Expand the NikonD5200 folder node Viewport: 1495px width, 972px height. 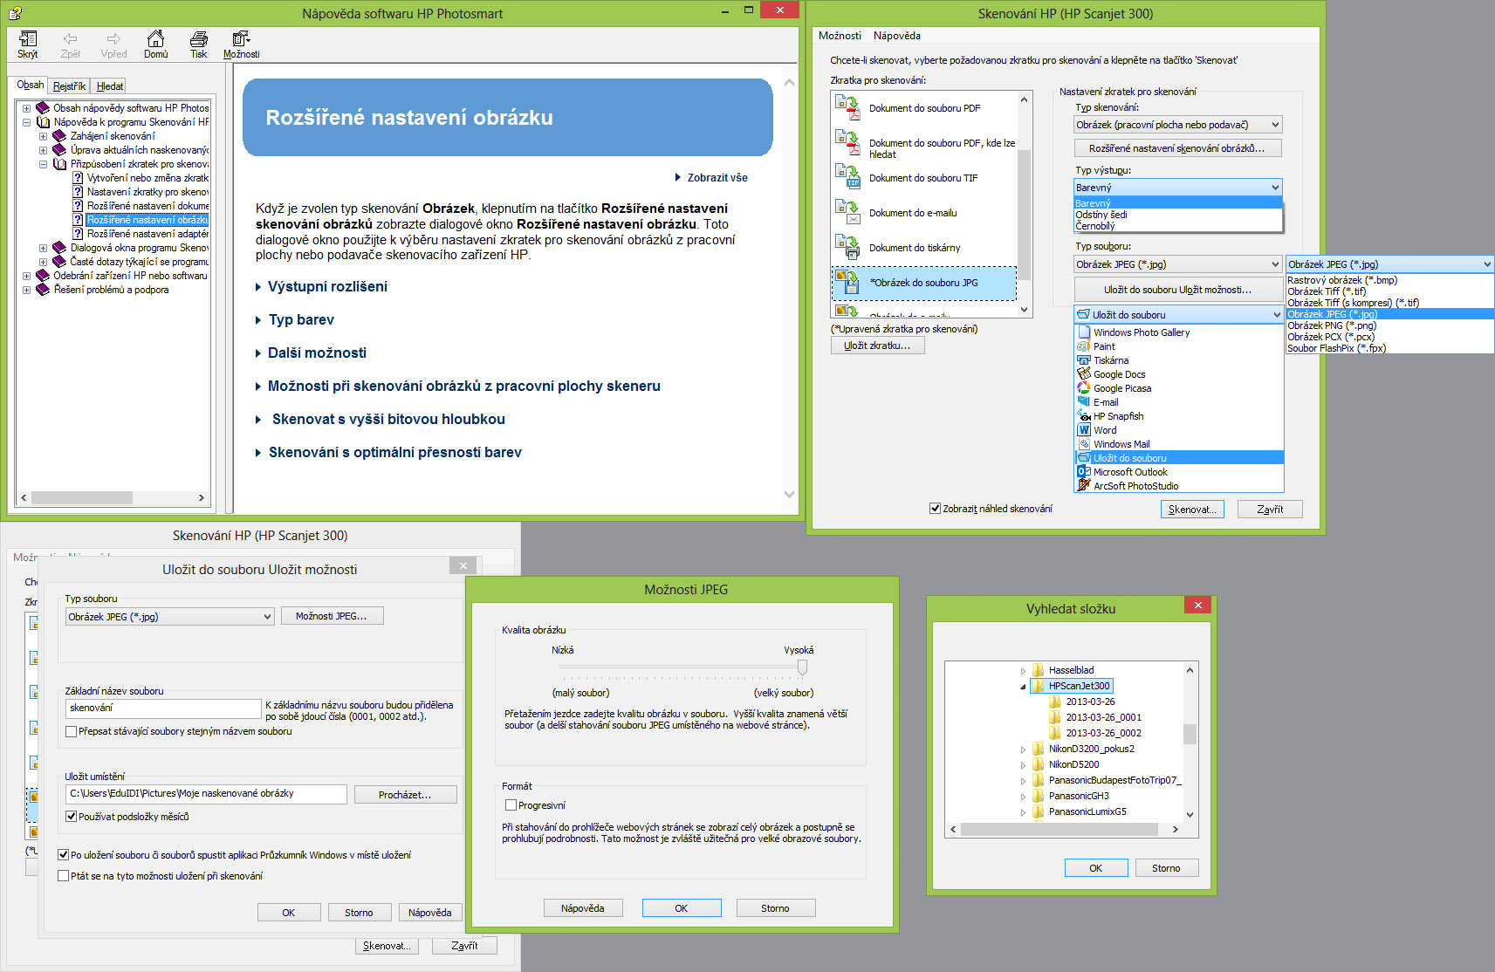(1024, 764)
